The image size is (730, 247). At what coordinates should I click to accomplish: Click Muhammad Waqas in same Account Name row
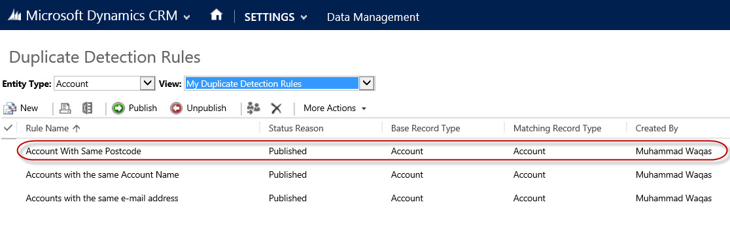coord(674,175)
